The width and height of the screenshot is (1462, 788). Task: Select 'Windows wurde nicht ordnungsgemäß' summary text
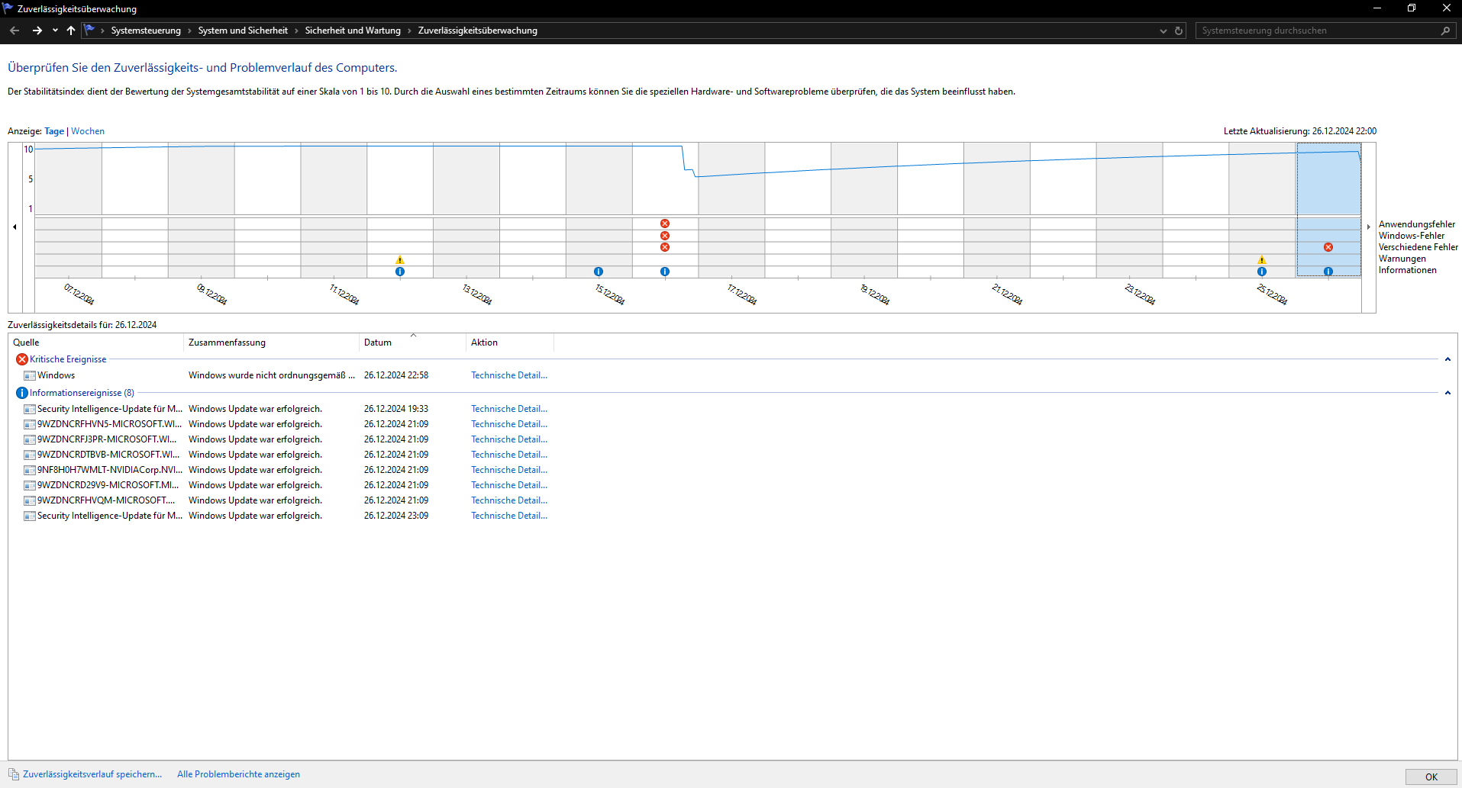pos(272,375)
